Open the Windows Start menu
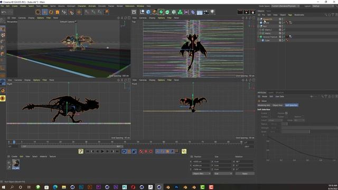 tap(4, 187)
